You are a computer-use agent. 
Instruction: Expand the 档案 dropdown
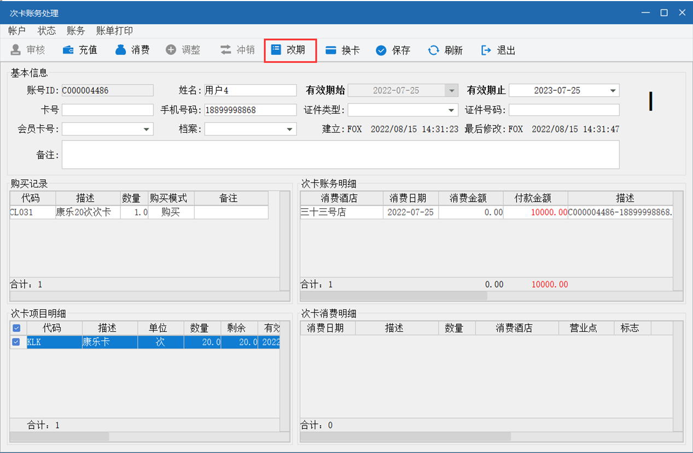(x=290, y=129)
